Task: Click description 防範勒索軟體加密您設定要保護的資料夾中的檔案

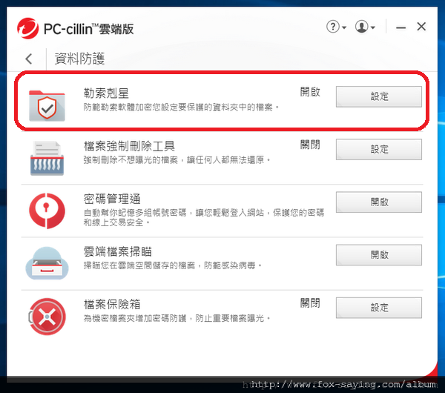Action: 181,108
